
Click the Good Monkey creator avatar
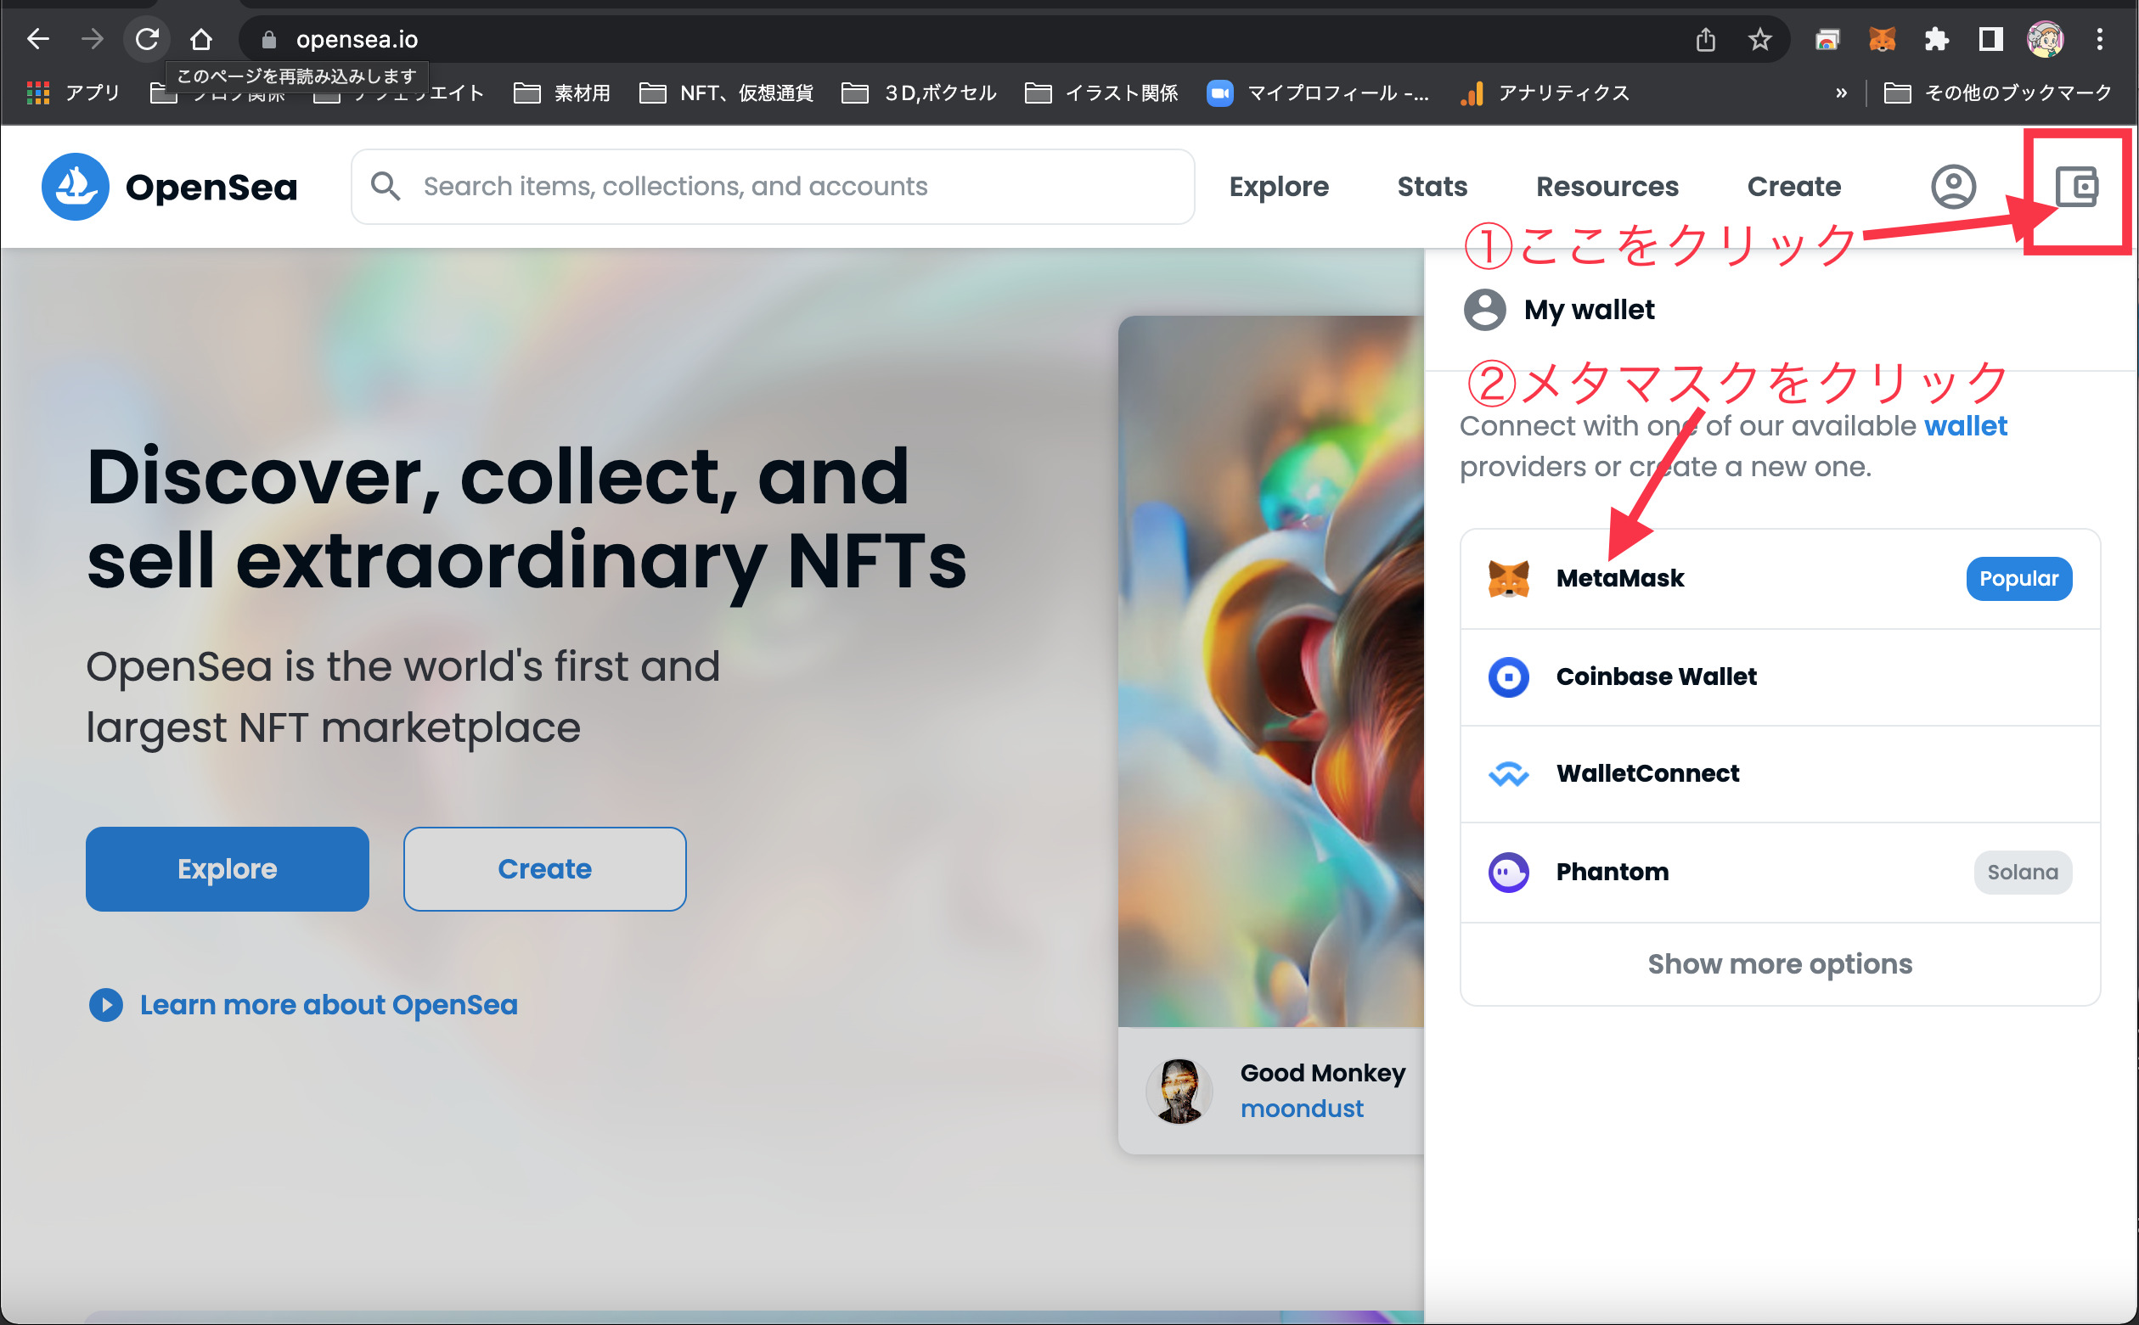pyautogui.click(x=1179, y=1091)
